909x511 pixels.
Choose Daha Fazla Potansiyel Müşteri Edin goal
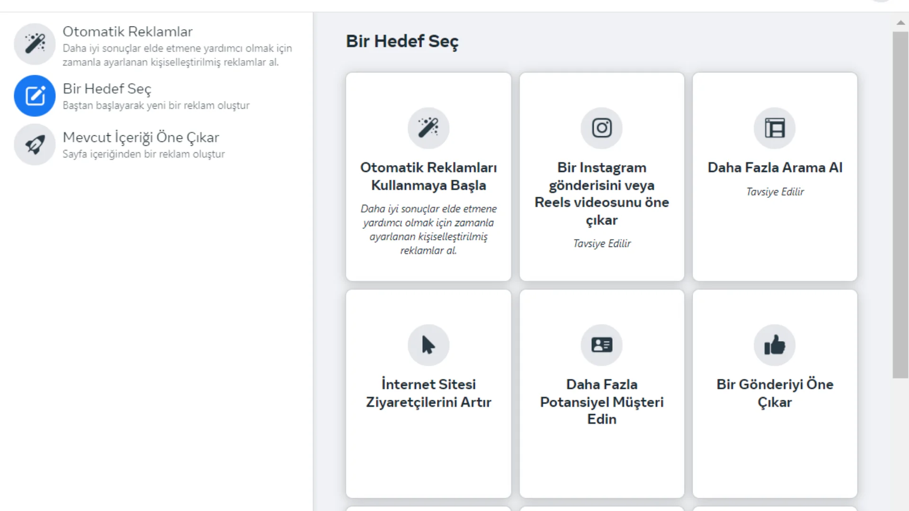click(x=602, y=401)
